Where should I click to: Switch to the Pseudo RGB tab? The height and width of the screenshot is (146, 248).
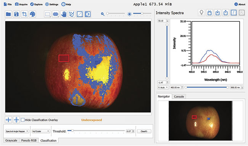29,140
